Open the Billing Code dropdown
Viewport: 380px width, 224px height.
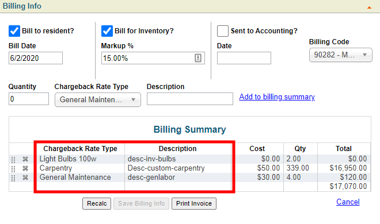click(341, 55)
